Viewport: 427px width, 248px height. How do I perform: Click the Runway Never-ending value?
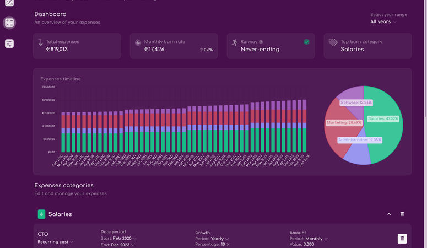point(260,50)
